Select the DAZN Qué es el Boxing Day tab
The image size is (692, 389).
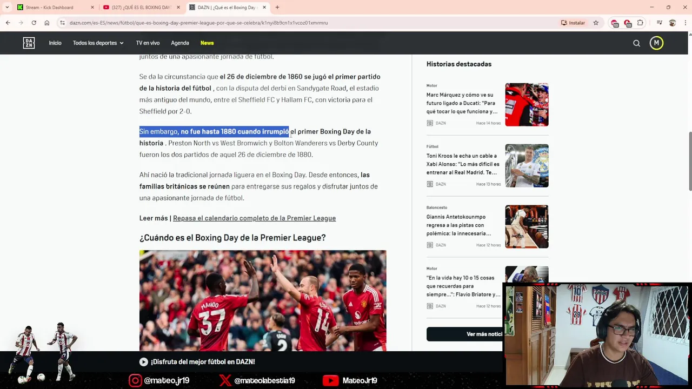coord(226,8)
